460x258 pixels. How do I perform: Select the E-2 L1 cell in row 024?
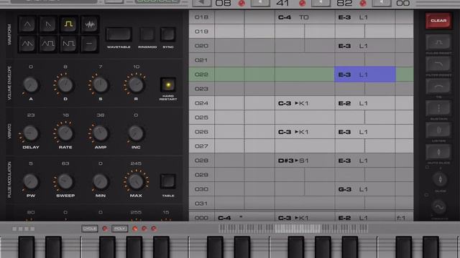pyautogui.click(x=365, y=103)
